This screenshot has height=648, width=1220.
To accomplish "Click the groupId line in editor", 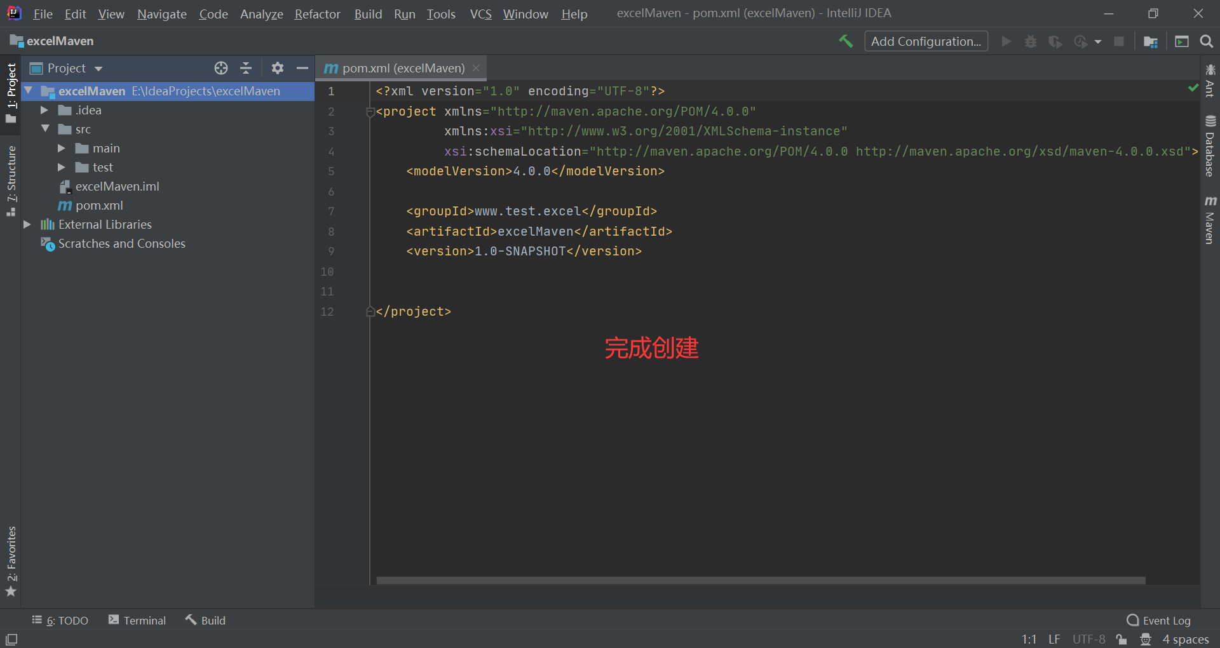I will click(x=531, y=211).
